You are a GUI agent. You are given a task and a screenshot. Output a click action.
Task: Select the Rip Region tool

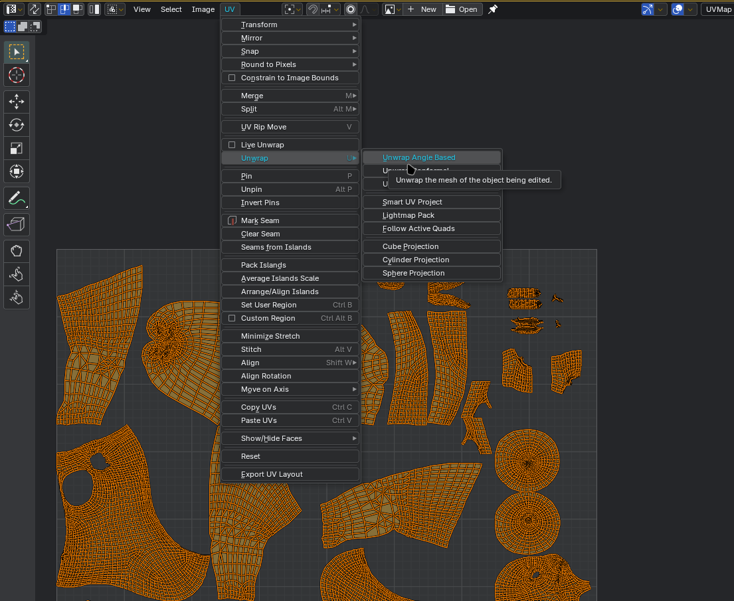[x=17, y=224]
